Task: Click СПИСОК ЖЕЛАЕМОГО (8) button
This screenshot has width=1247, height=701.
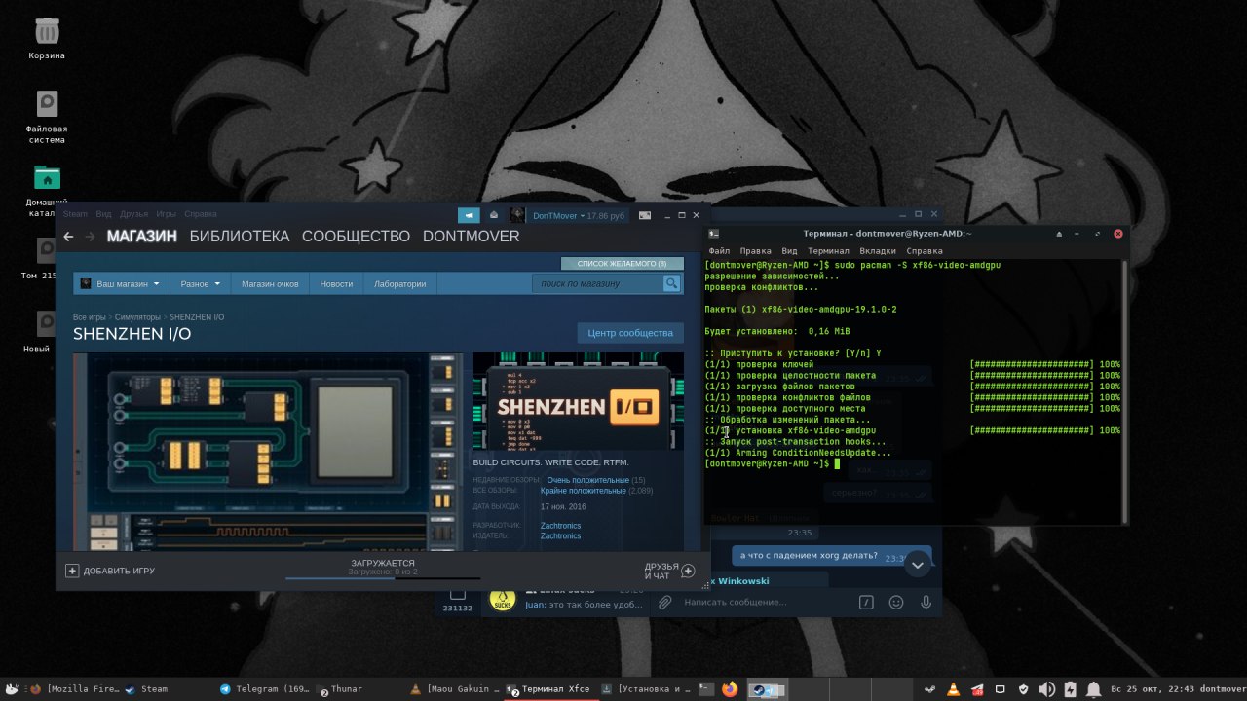Action: tap(622, 264)
